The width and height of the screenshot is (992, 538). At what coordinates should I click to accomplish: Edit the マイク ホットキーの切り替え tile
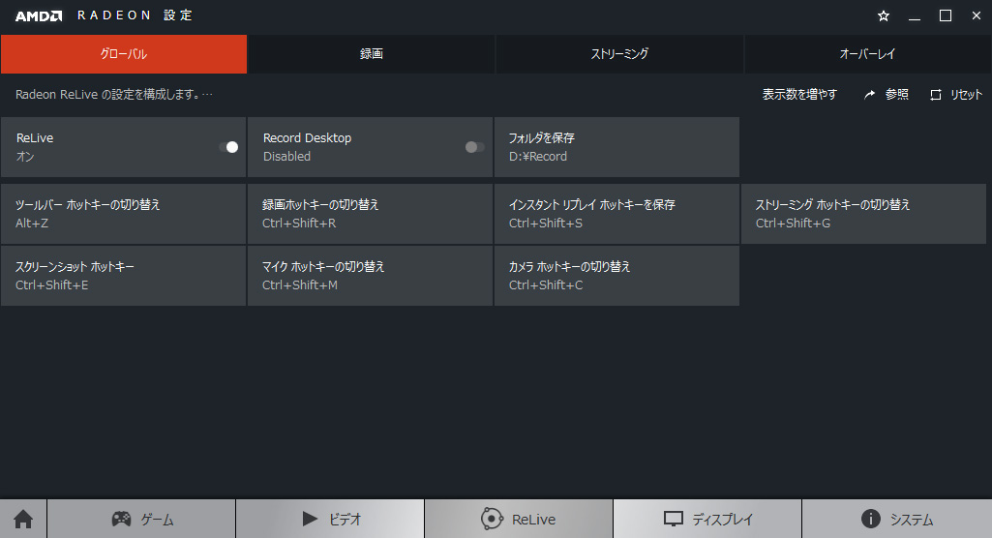(x=370, y=276)
